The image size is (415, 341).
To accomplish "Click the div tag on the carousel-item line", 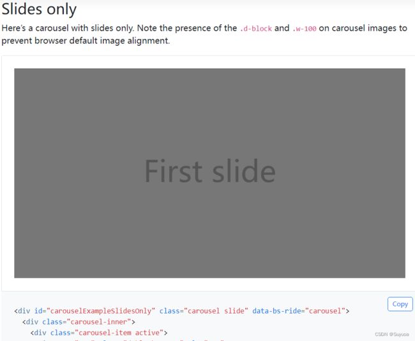I will pos(39,333).
